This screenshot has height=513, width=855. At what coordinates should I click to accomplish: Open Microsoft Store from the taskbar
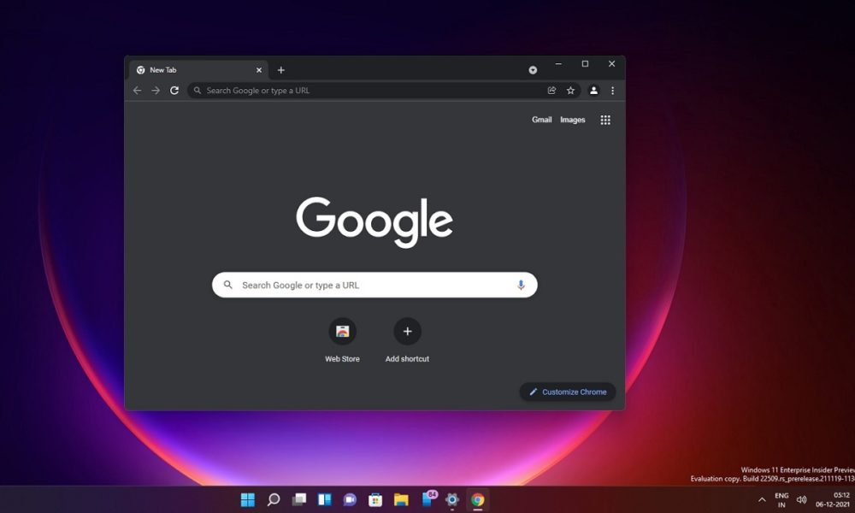tap(374, 499)
